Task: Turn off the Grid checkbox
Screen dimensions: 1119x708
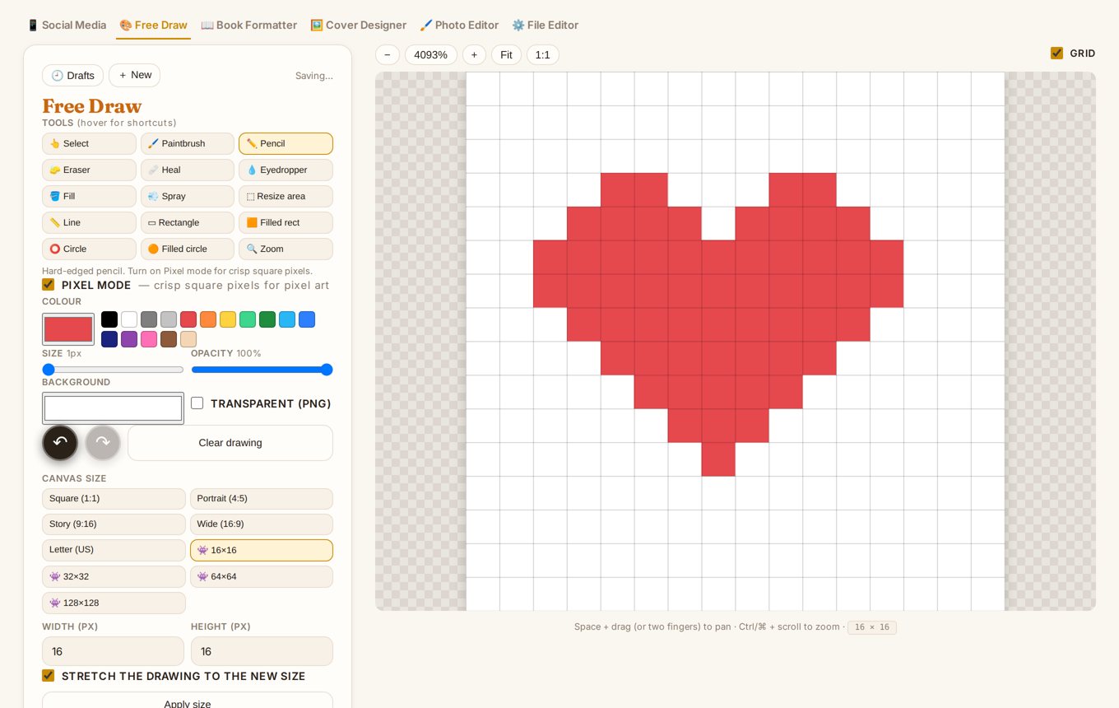Action: pyautogui.click(x=1057, y=54)
